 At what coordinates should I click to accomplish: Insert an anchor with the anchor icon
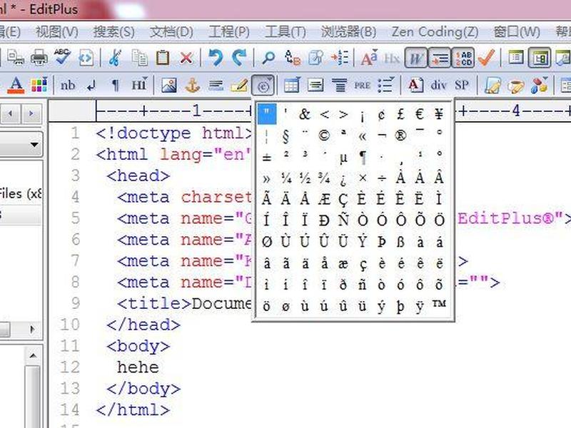pos(192,86)
